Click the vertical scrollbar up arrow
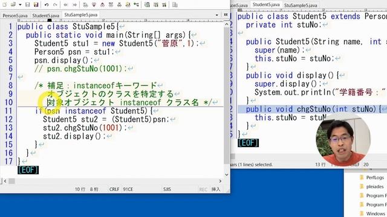 pos(227,24)
